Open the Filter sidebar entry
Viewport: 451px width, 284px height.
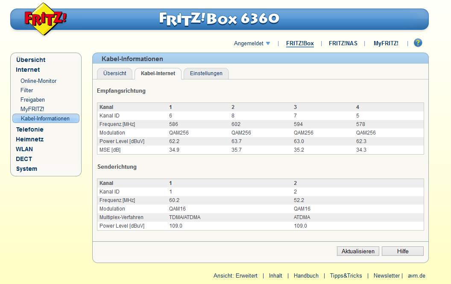(26, 91)
